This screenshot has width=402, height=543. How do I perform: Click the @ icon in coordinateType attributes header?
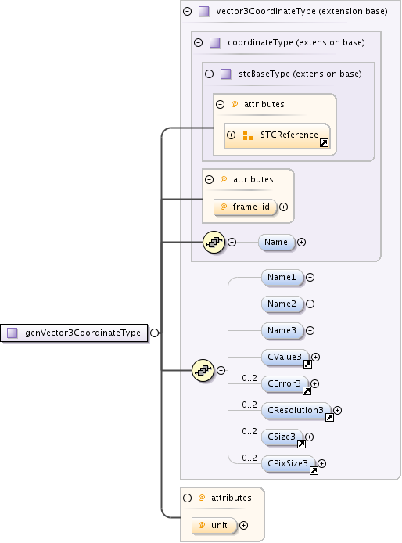click(224, 179)
